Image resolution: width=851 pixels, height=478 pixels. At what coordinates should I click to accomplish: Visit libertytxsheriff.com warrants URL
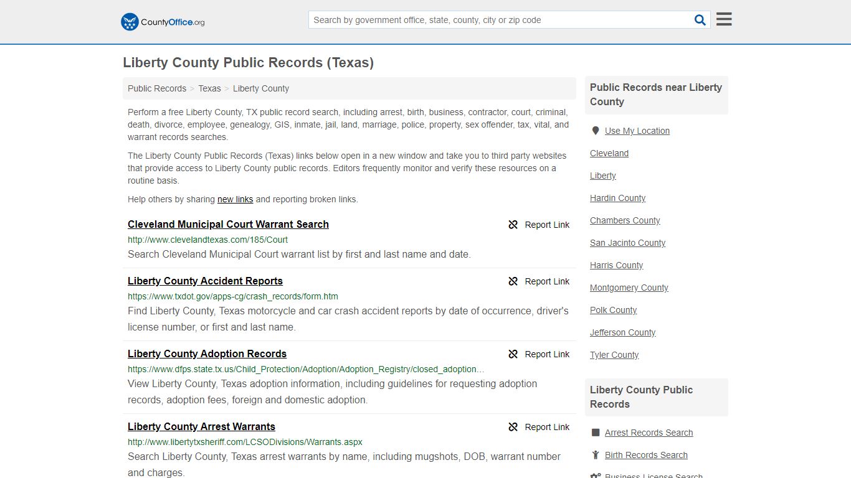(x=245, y=442)
